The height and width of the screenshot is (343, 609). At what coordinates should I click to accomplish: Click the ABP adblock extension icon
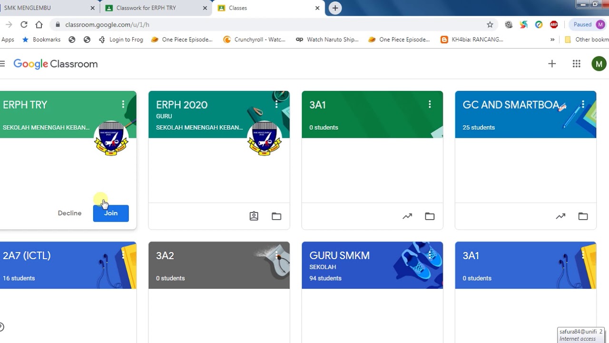(x=554, y=24)
